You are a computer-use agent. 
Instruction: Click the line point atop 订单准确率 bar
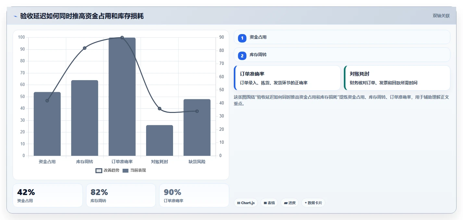click(x=122, y=38)
